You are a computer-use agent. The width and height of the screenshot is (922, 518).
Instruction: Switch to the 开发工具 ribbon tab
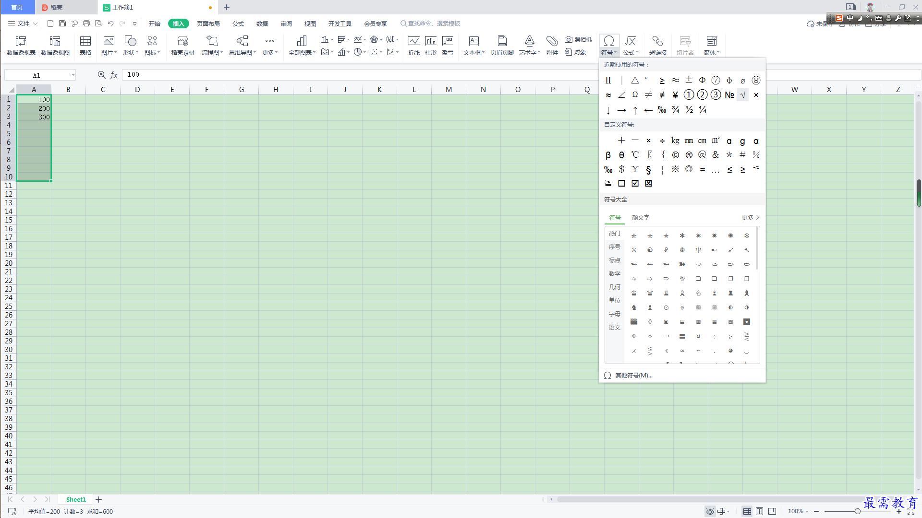340,24
